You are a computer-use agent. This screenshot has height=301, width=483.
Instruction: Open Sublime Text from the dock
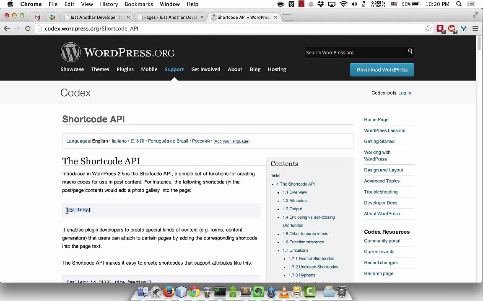pos(246,291)
